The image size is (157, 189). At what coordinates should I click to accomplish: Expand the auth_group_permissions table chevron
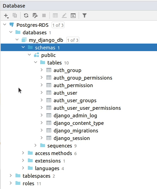pyautogui.click(x=42, y=78)
